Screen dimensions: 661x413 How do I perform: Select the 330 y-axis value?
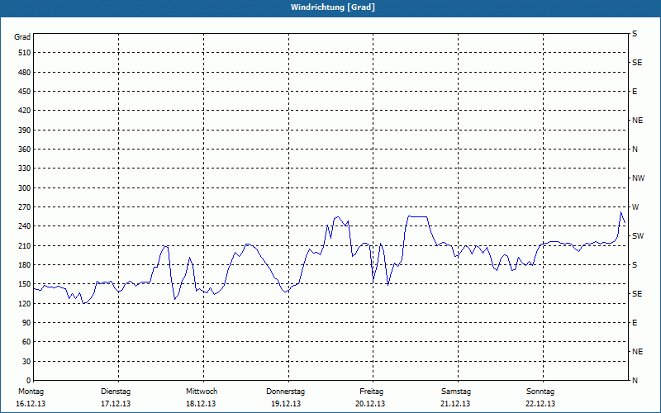click(x=24, y=169)
